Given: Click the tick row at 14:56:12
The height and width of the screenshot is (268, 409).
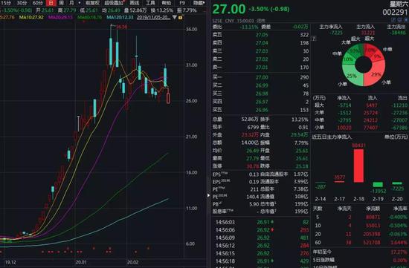Looking at the screenshot, I should pyautogui.click(x=261, y=245).
